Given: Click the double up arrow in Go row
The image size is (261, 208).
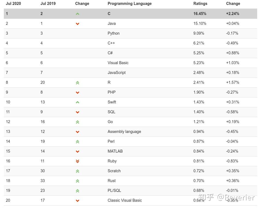Looking at the screenshot, I should click(78, 122).
